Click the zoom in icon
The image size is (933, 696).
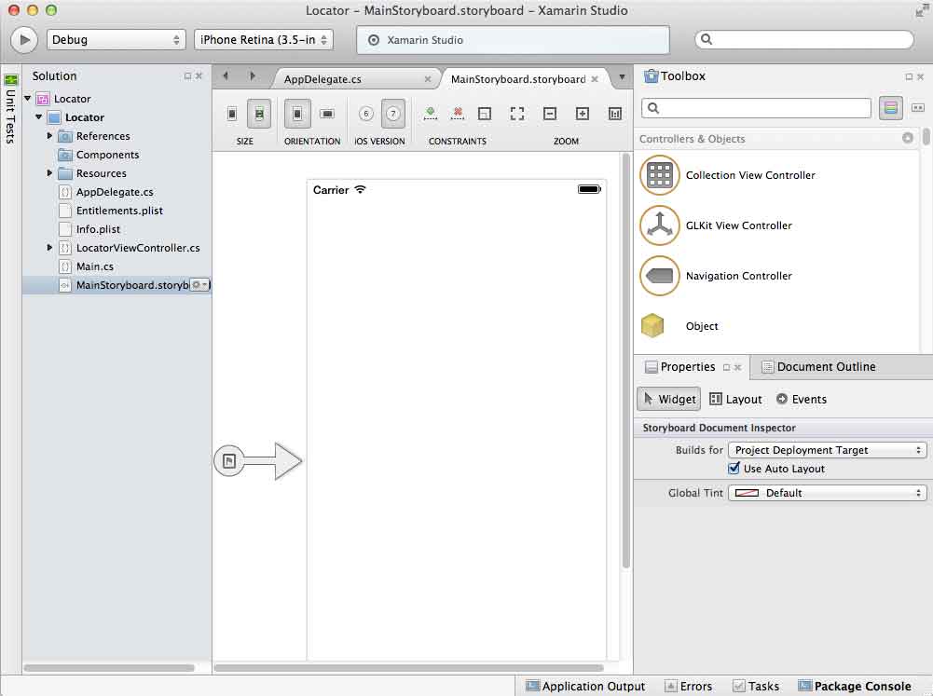click(x=583, y=113)
